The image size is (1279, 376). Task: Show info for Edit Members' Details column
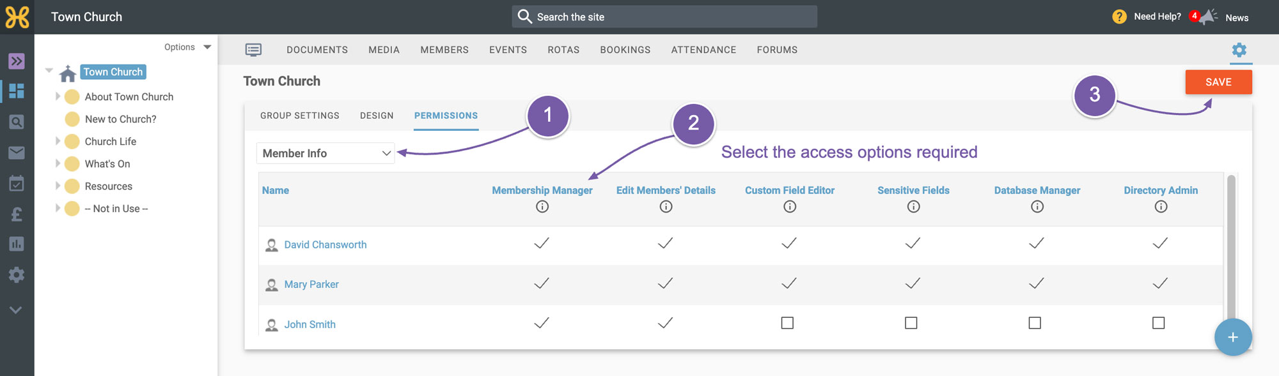pos(666,206)
